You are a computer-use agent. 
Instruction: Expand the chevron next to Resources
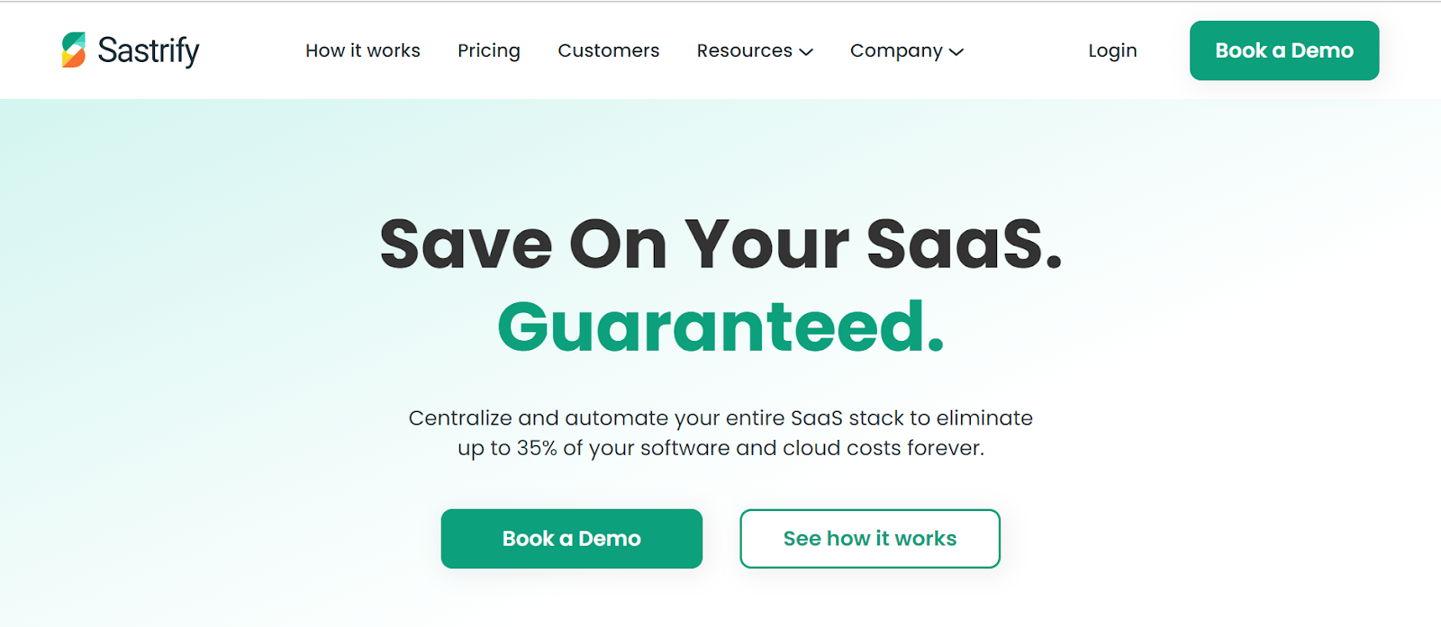pos(807,52)
